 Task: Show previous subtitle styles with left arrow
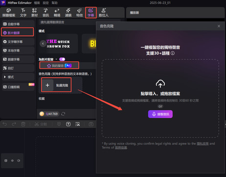(x=43, y=44)
